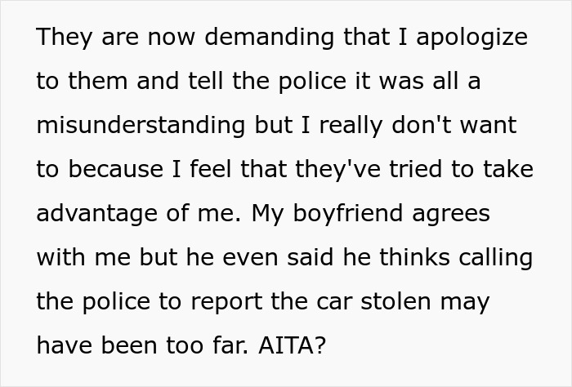
Task: Click the closing text "AITA?"
Action: 292,345
